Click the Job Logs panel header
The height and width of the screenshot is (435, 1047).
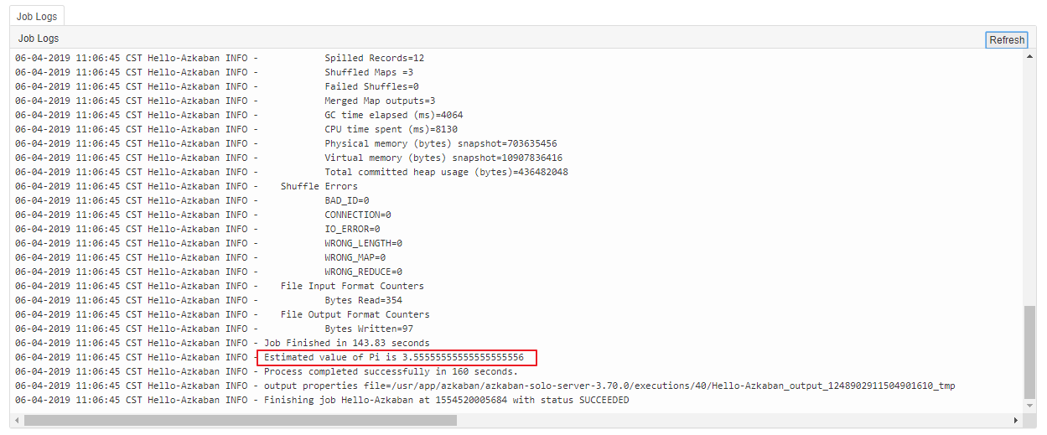coord(39,39)
